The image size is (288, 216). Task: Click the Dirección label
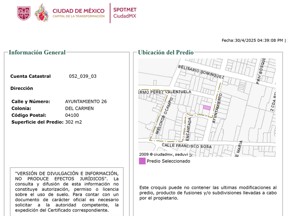tap(22, 88)
